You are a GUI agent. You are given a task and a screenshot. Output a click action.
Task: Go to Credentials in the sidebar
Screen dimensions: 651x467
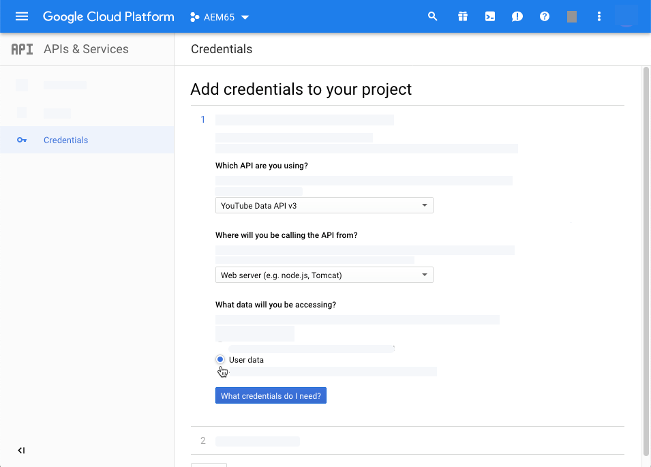(x=65, y=140)
